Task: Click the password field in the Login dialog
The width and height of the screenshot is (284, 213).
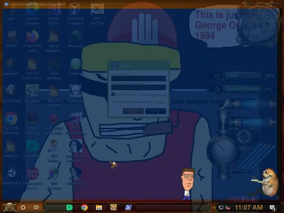Action: 139,87
